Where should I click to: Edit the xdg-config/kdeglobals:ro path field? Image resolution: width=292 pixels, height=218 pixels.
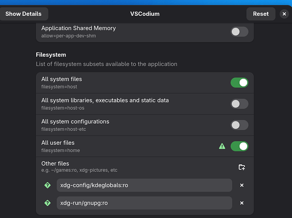point(144,185)
